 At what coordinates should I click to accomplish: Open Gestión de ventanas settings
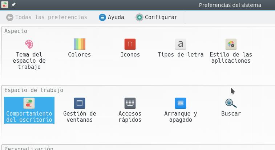(80, 110)
